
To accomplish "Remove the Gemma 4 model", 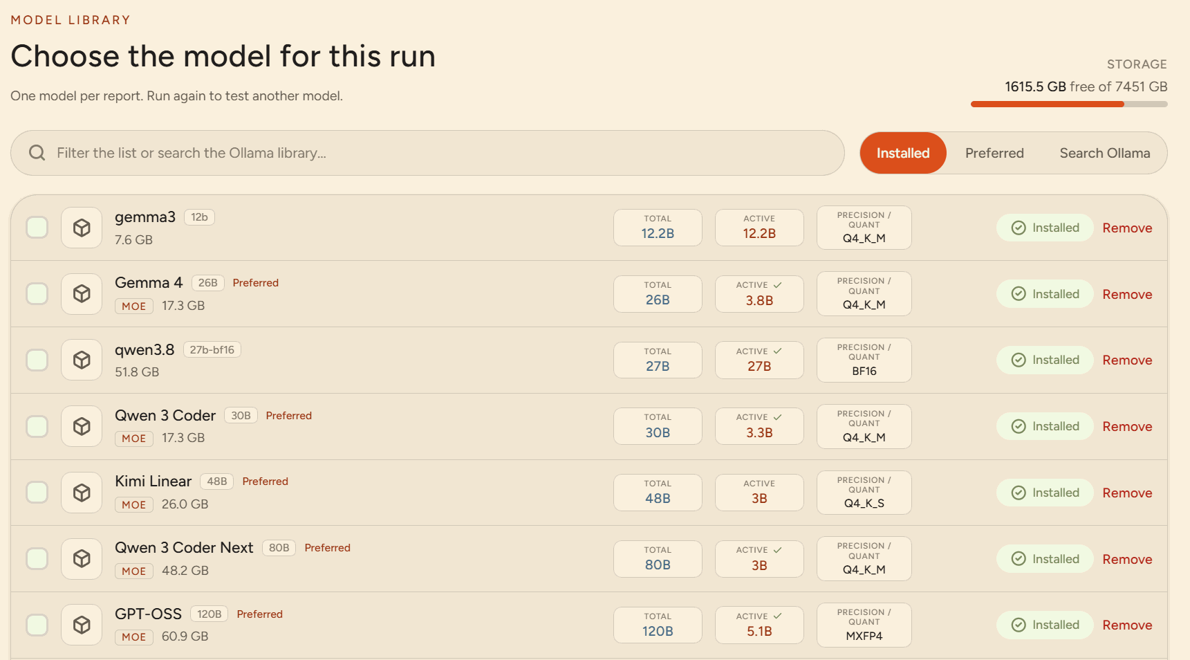I will (1127, 294).
